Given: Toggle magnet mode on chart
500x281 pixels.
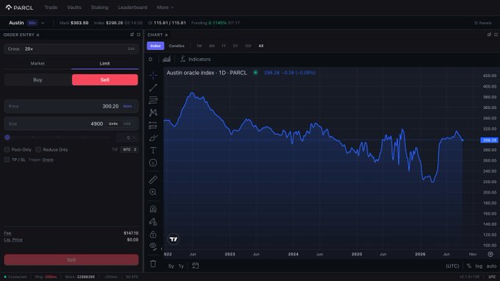Looking at the screenshot, I should 153,209.
